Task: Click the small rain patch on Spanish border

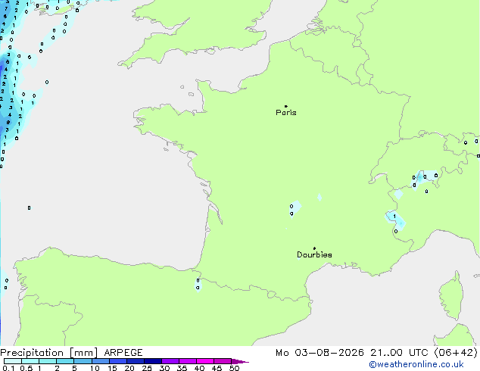Action: pyautogui.click(x=198, y=285)
